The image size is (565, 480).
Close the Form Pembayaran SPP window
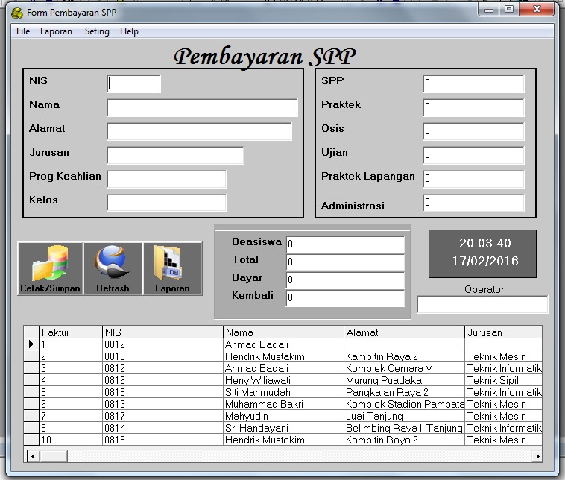pyautogui.click(x=537, y=10)
